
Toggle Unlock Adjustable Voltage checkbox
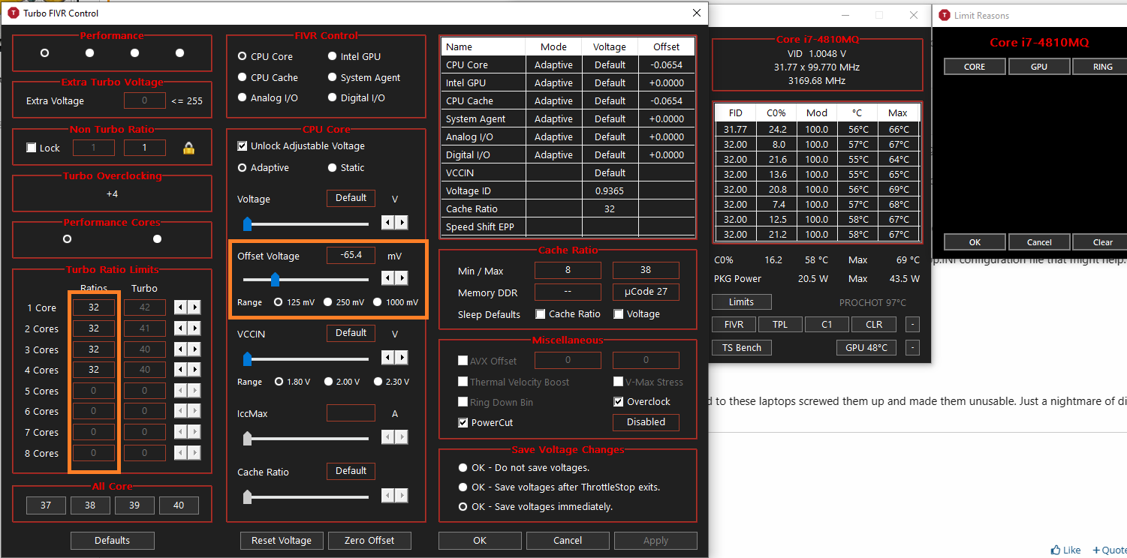point(243,146)
